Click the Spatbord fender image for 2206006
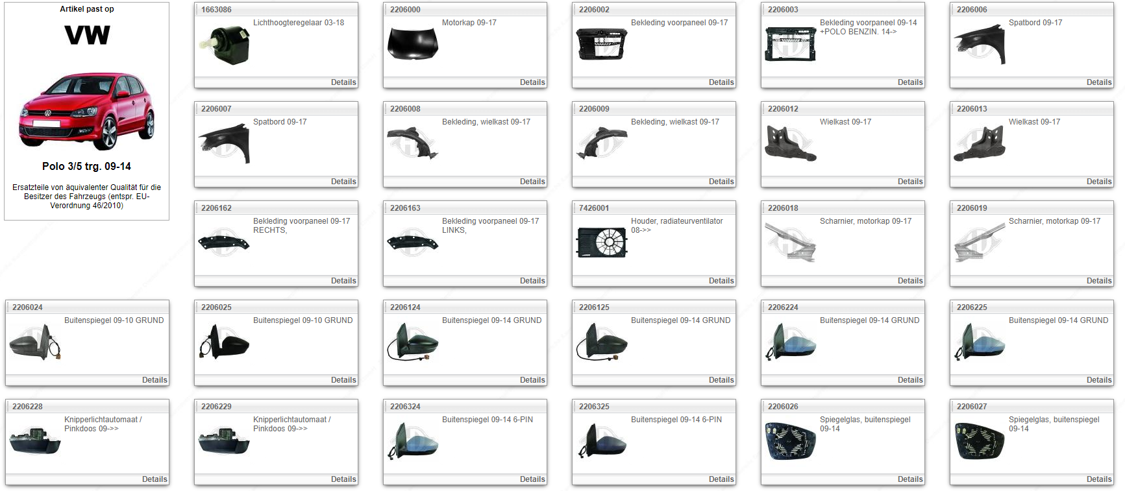 [x=980, y=44]
